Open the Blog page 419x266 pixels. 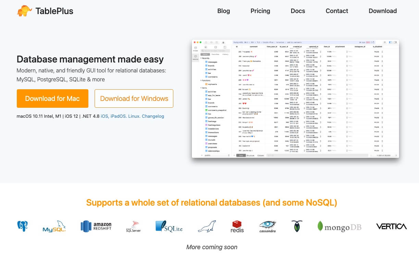click(223, 11)
